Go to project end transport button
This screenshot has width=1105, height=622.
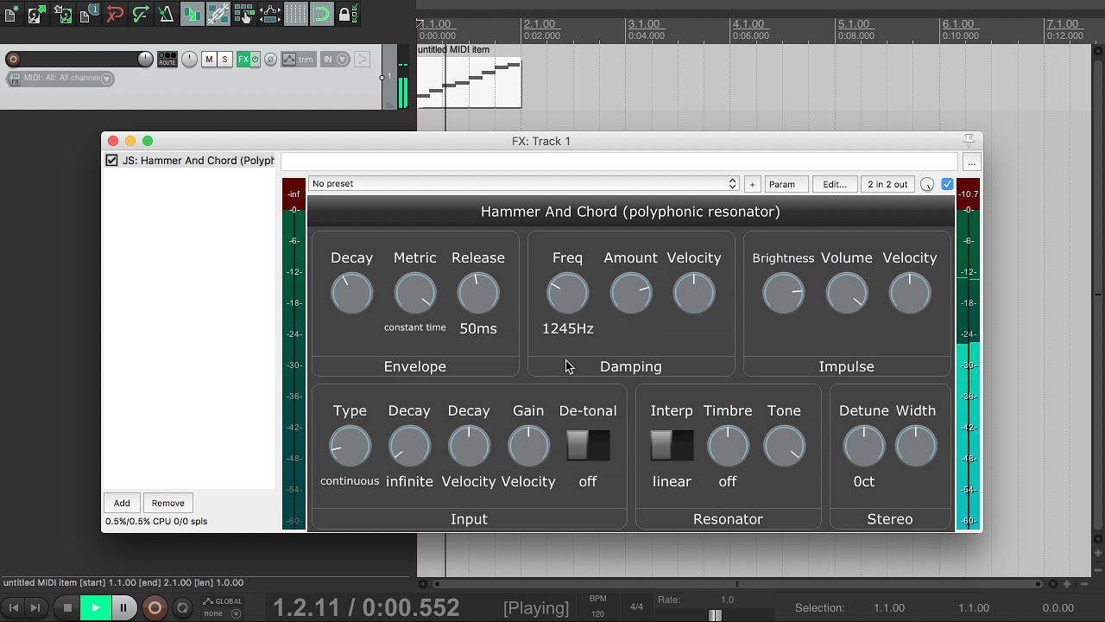point(35,608)
